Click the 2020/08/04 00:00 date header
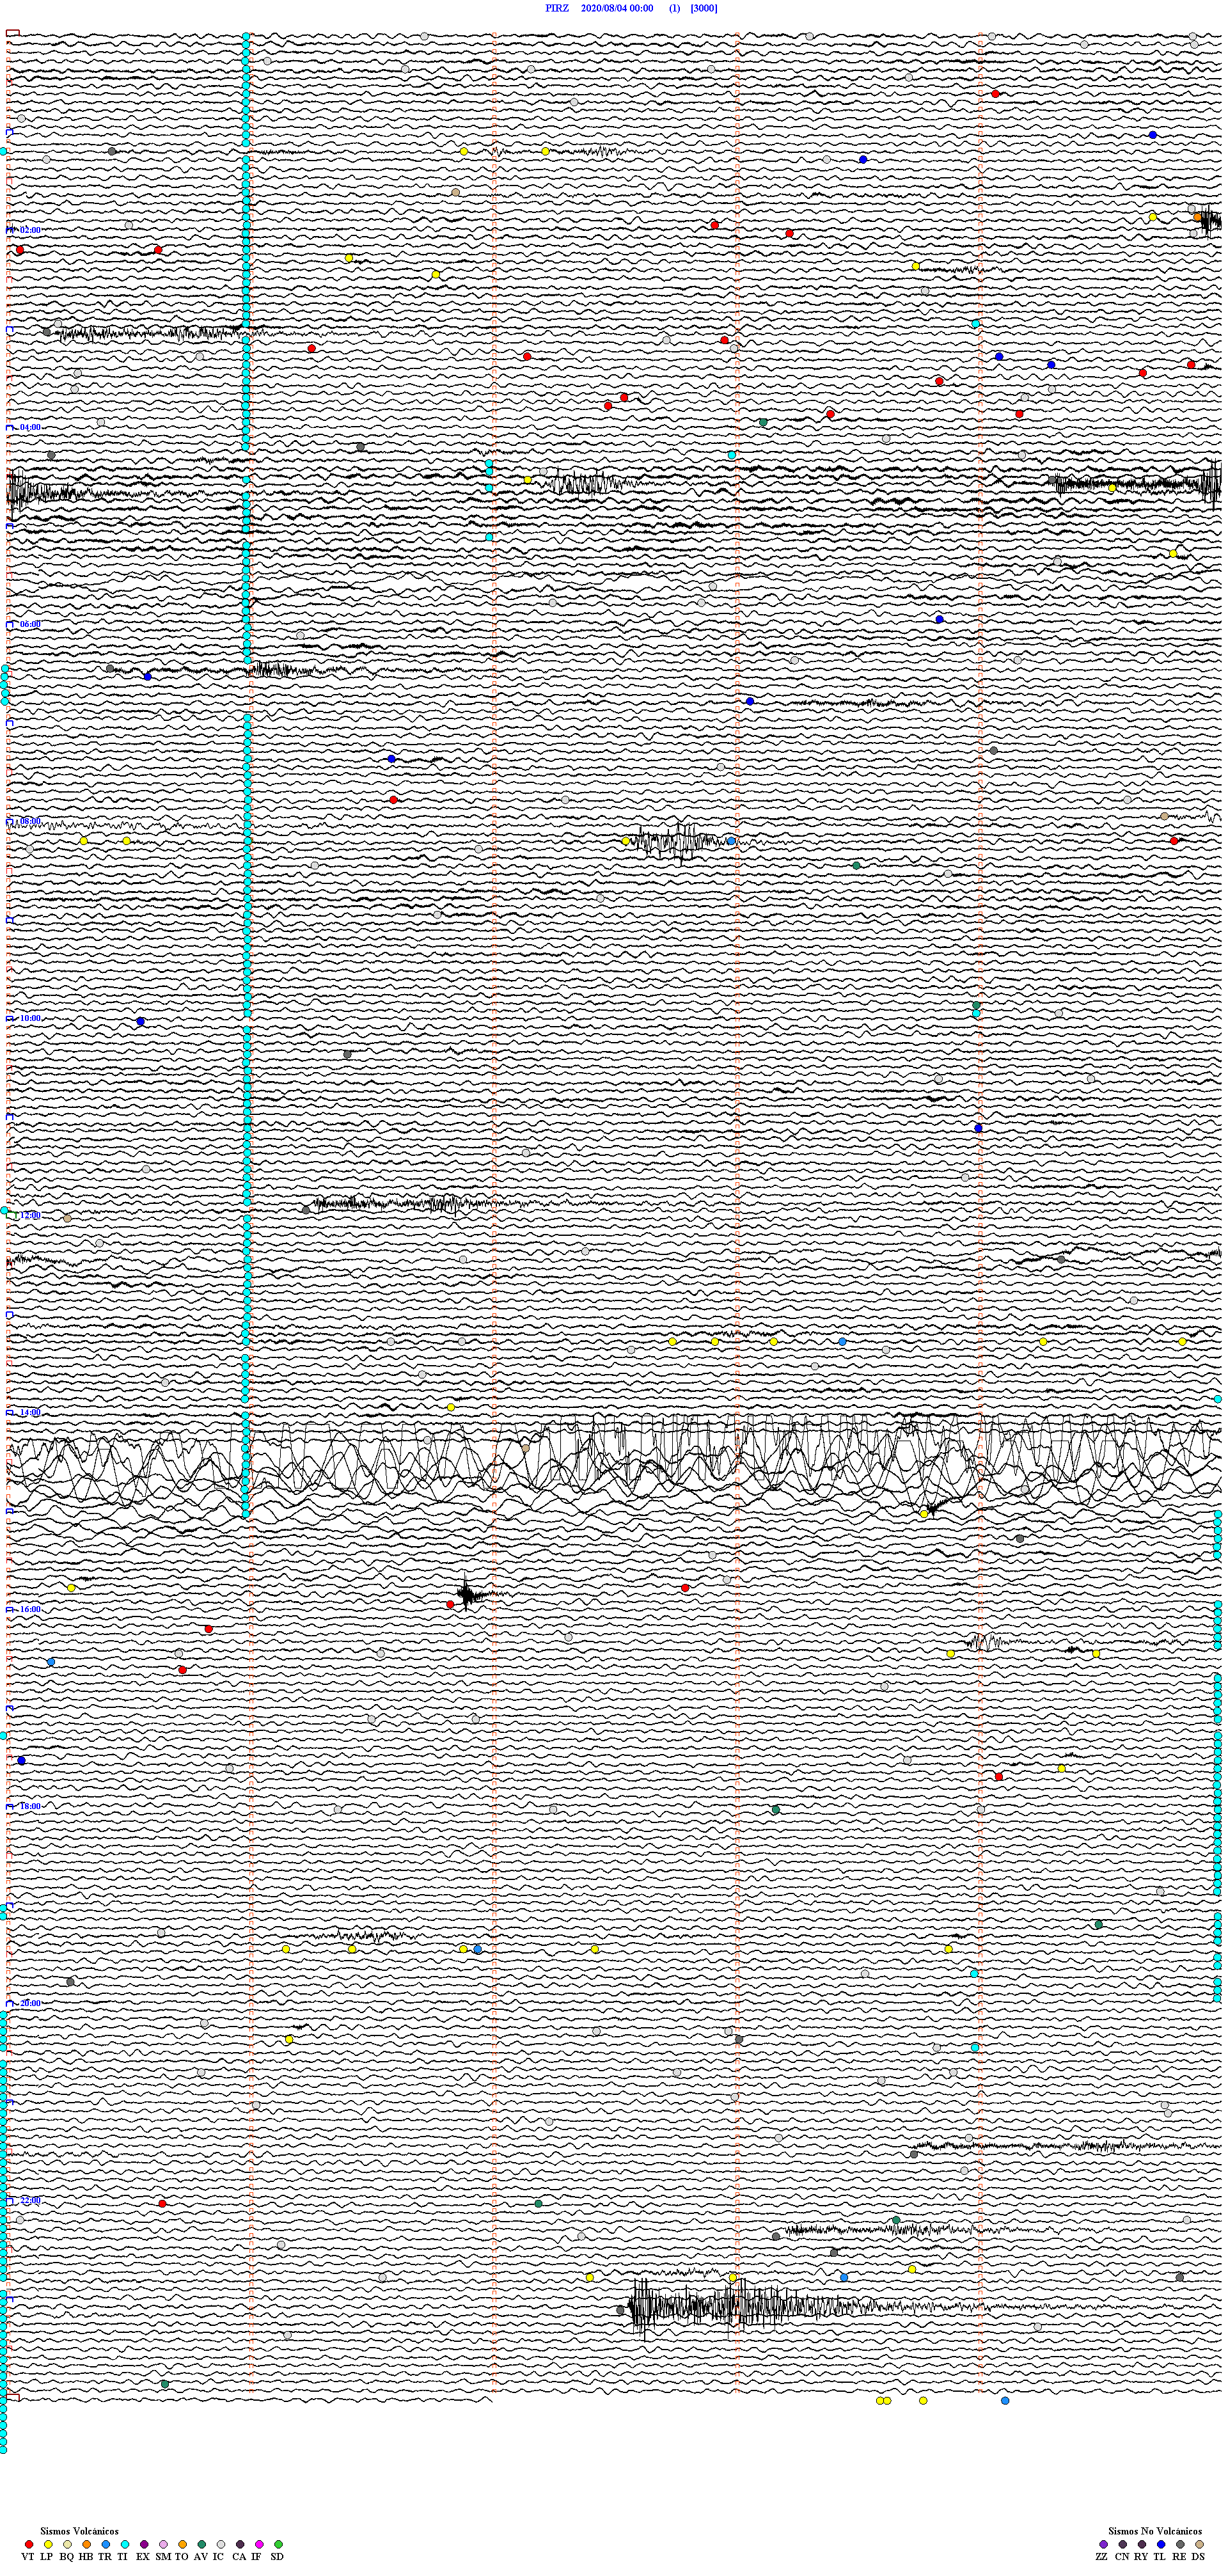 coord(617,8)
